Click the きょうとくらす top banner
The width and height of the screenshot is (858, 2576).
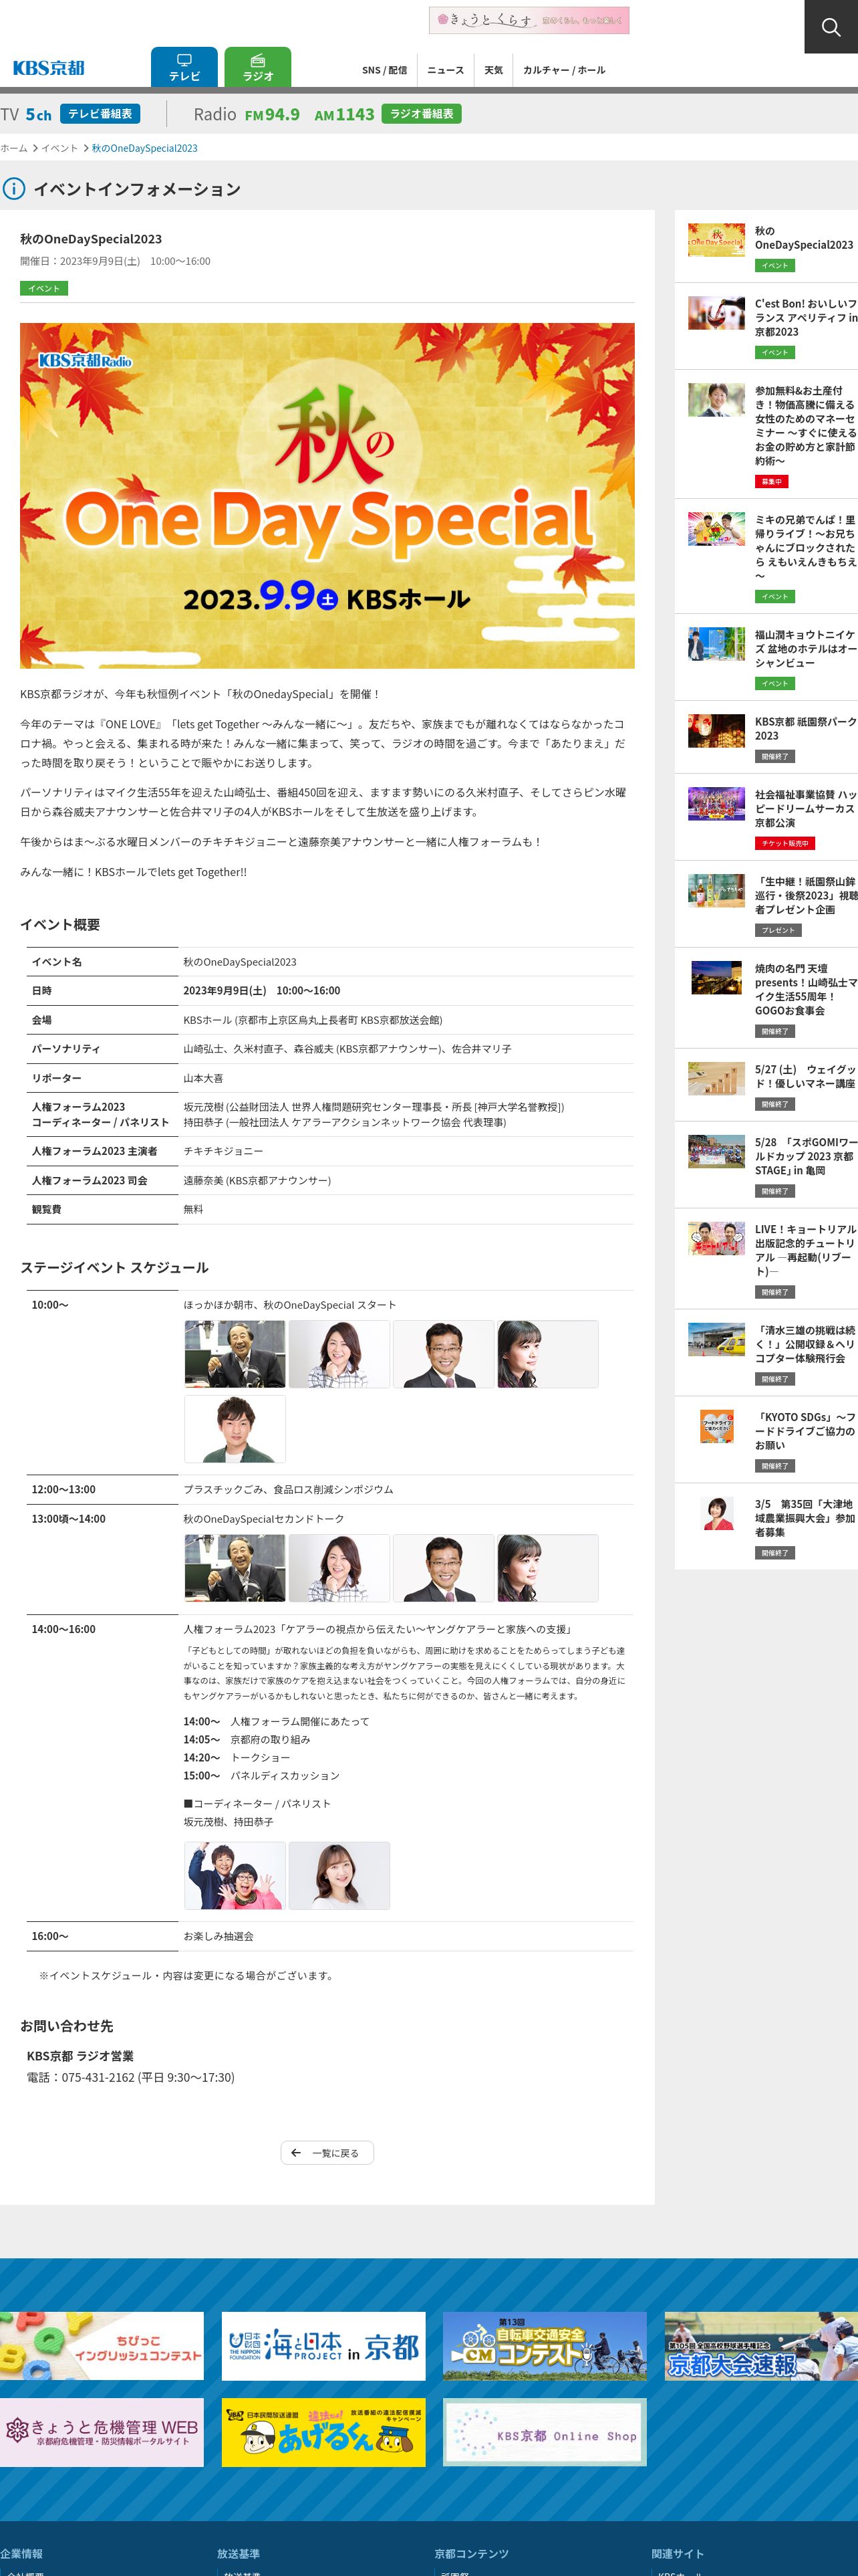point(529,20)
